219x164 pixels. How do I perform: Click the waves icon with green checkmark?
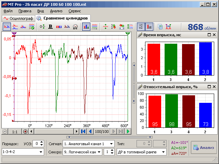[31, 27]
